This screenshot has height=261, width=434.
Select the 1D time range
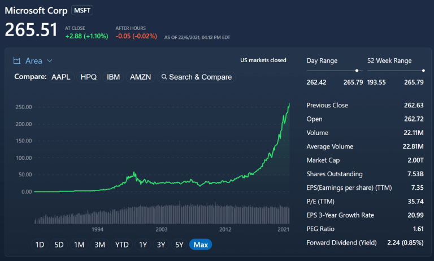tap(40, 245)
